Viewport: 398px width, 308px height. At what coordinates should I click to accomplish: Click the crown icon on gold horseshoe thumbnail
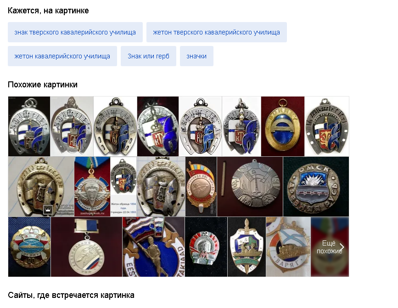coord(48,210)
